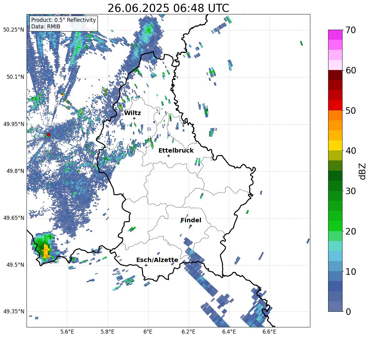Click the colorbar tick label 50

(x=351, y=110)
